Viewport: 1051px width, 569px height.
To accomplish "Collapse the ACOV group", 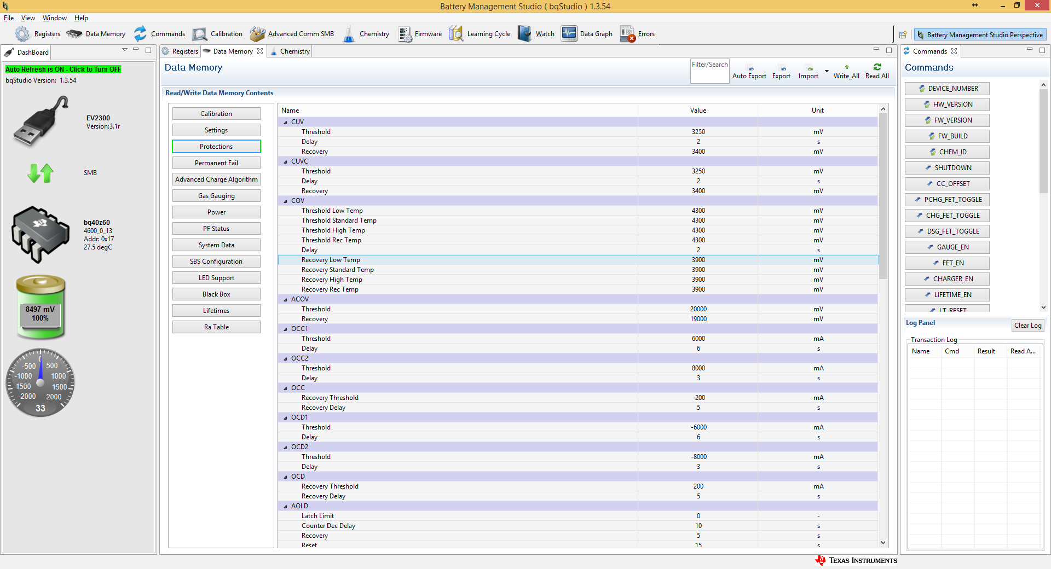I will [x=285, y=300].
